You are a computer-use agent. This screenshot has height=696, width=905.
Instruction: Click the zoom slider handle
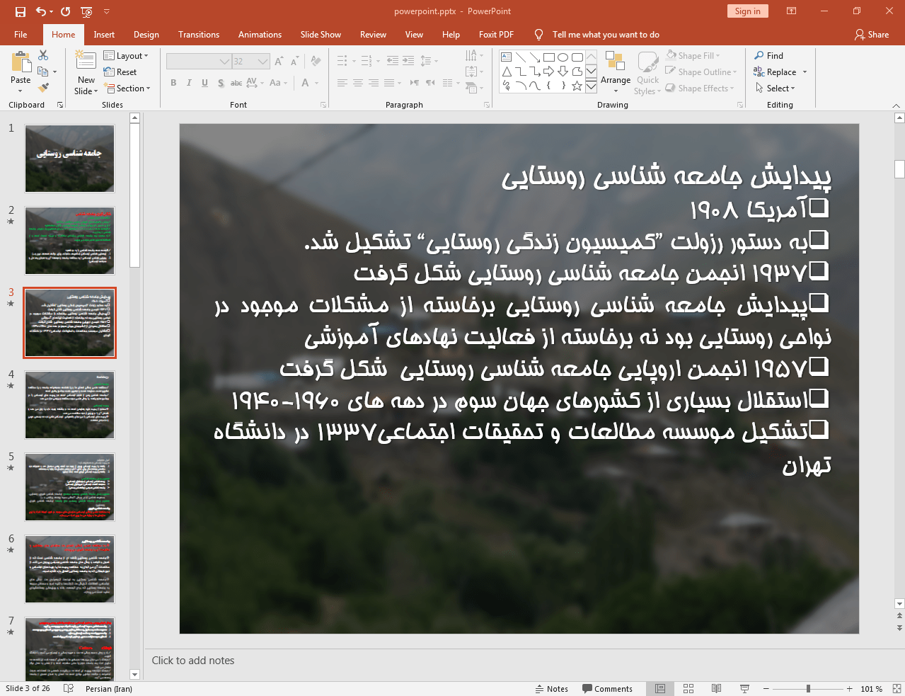tap(808, 688)
